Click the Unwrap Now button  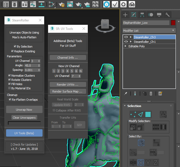[x=24, y=110]
